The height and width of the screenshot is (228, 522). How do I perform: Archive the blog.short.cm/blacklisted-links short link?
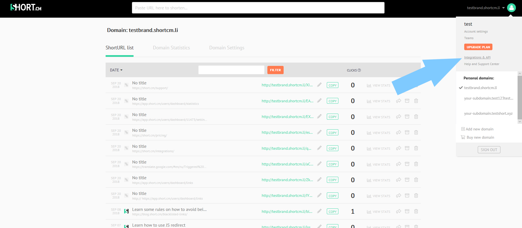pyautogui.click(x=407, y=211)
